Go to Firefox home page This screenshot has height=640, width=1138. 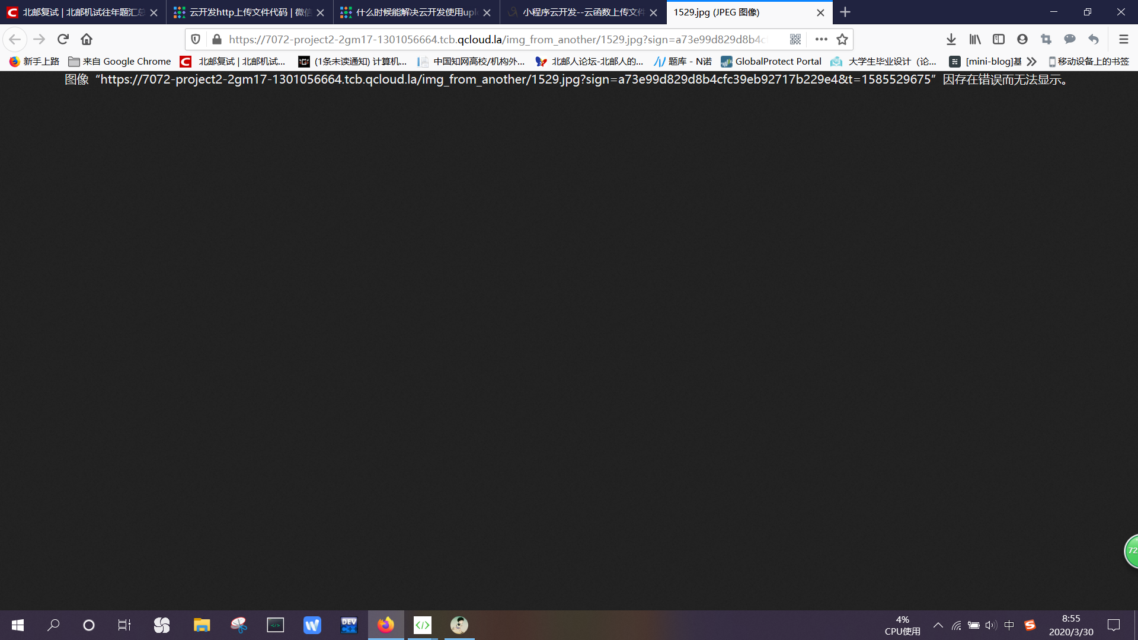(x=87, y=39)
